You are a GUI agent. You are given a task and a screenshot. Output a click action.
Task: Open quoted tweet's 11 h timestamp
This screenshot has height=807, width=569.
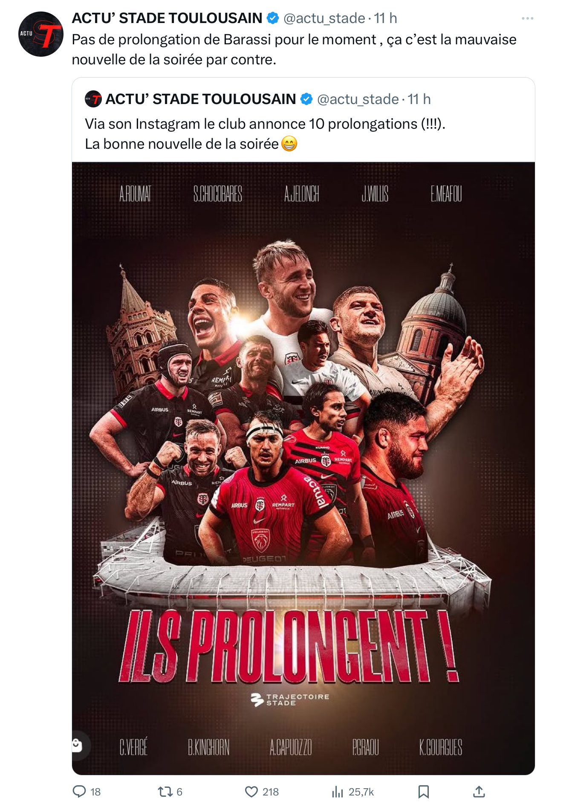419,99
